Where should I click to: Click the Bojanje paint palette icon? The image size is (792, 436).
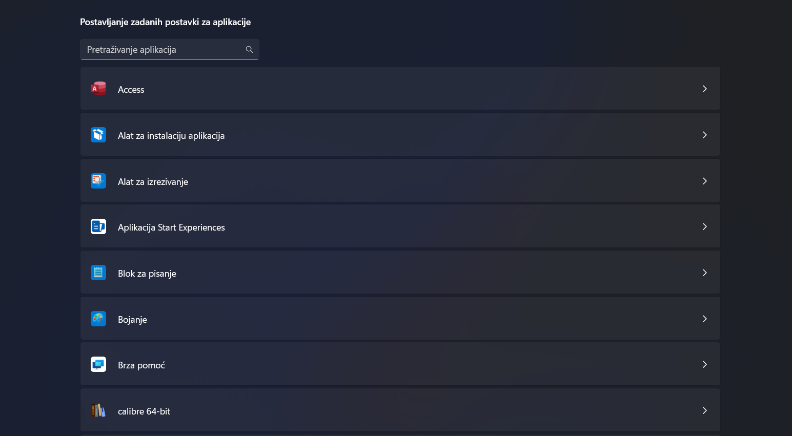point(98,319)
